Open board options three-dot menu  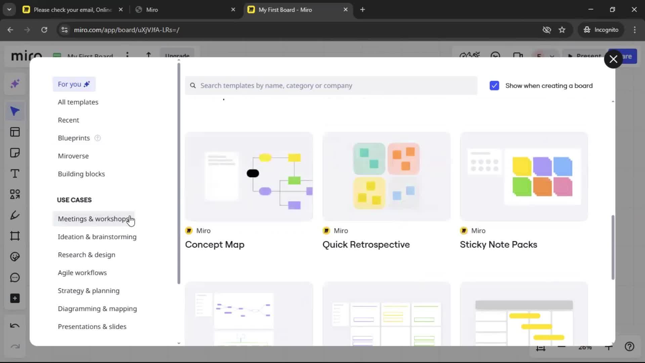click(x=127, y=54)
